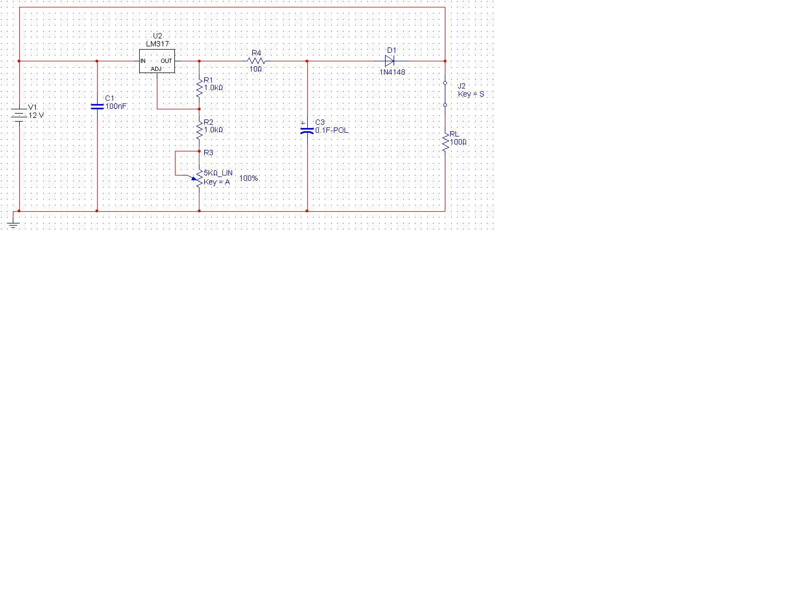This screenshot has width=800, height=609.
Task: Click the V1 reference label
Action: [33, 107]
